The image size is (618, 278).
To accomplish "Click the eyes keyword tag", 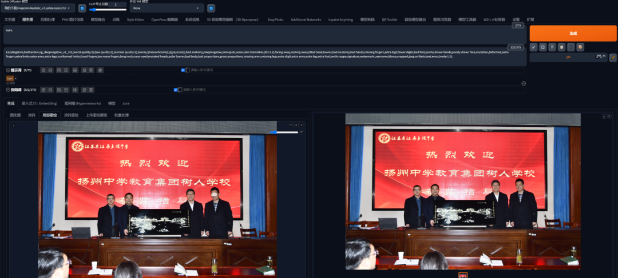I will [10, 78].
